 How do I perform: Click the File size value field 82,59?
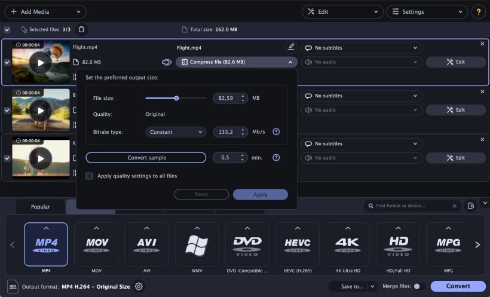tap(226, 98)
